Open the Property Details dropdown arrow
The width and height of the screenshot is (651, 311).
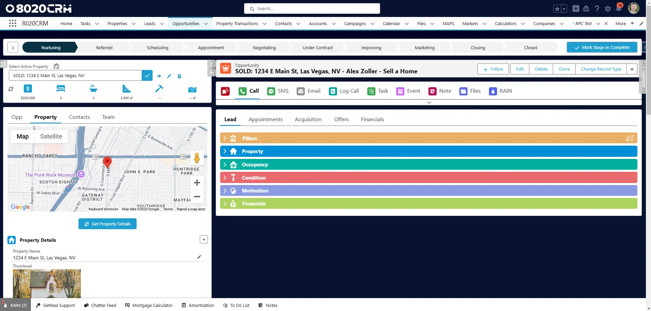pos(204,240)
